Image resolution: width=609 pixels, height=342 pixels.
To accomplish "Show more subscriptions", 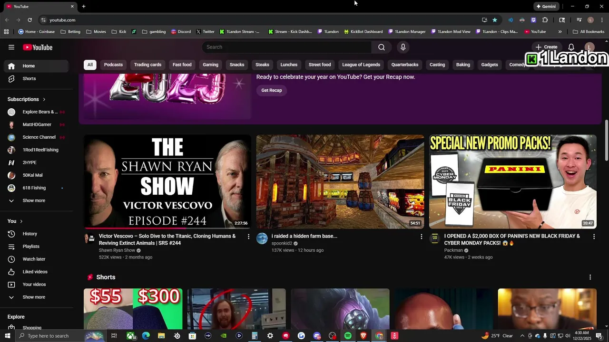I will (x=37, y=200).
